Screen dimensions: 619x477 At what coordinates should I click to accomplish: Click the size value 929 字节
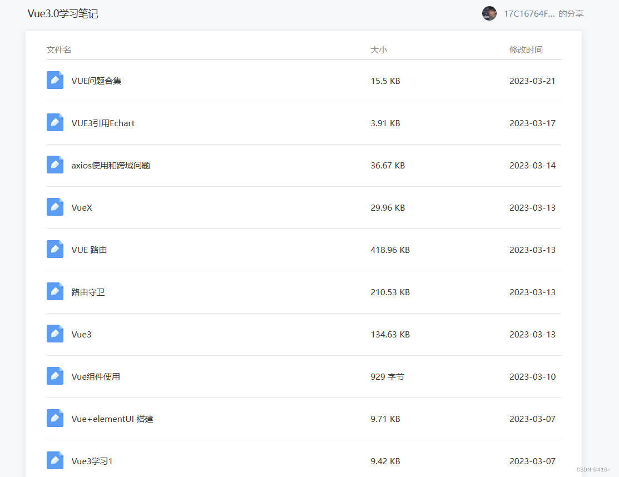387,376
